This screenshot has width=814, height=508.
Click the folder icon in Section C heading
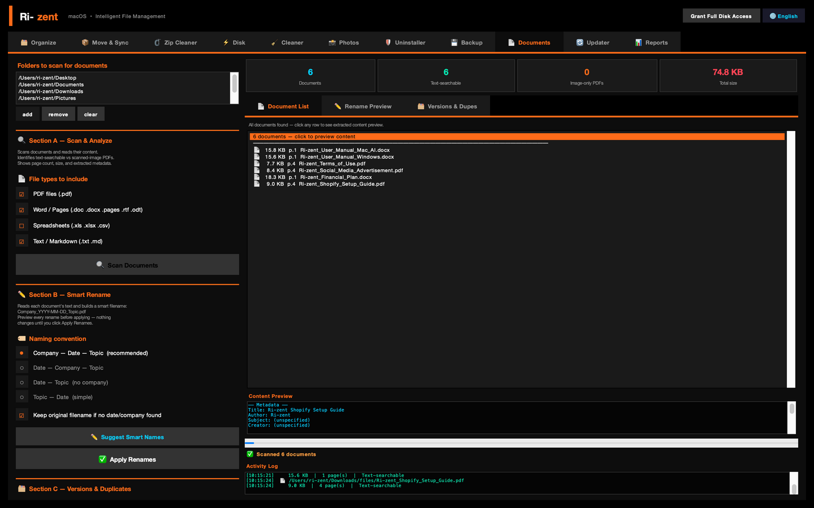pyautogui.click(x=21, y=489)
